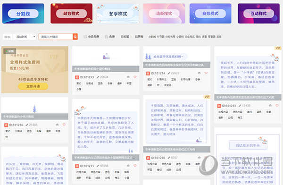This screenshot has height=185, width=283.
Task: Filter by 动态样式 tag in filter bar
Action: click(190, 37)
